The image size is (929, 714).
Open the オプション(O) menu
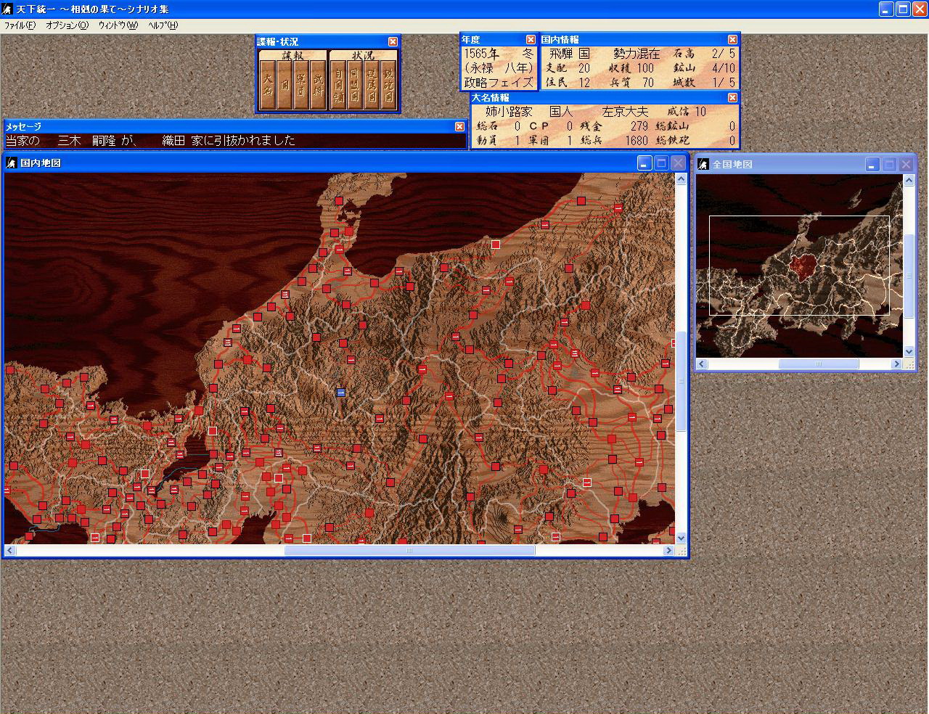pos(67,25)
